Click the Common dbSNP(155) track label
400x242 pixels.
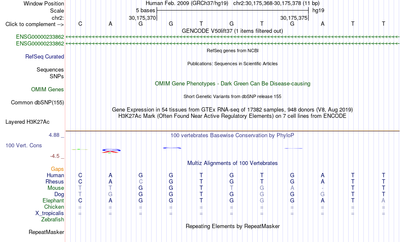[x=37, y=103]
